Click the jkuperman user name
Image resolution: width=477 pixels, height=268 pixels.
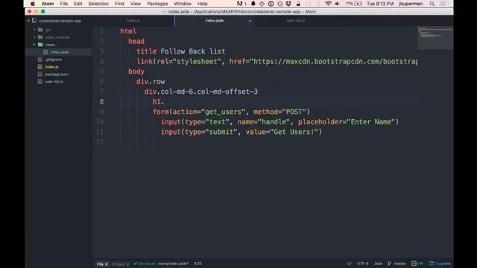point(411,4)
